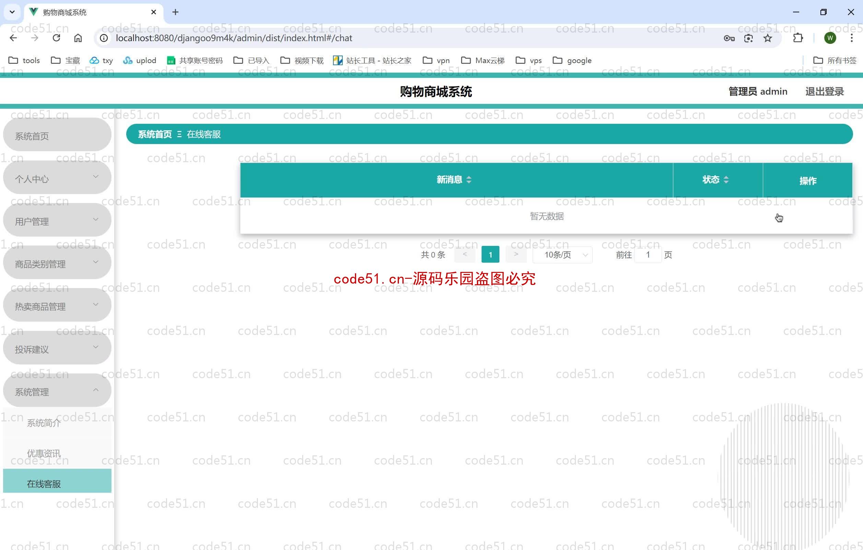Click the jump-to-page input field
The width and height of the screenshot is (863, 550).
click(x=648, y=255)
